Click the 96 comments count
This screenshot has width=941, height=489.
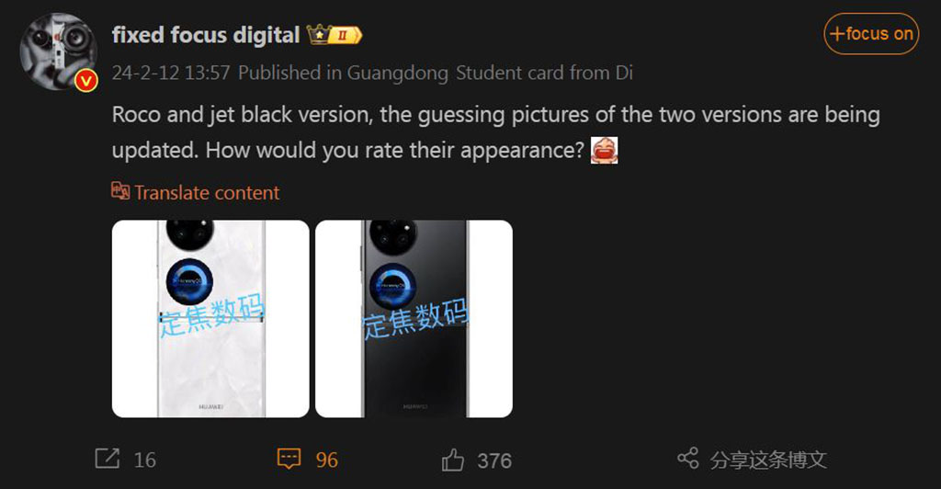pyautogui.click(x=327, y=461)
